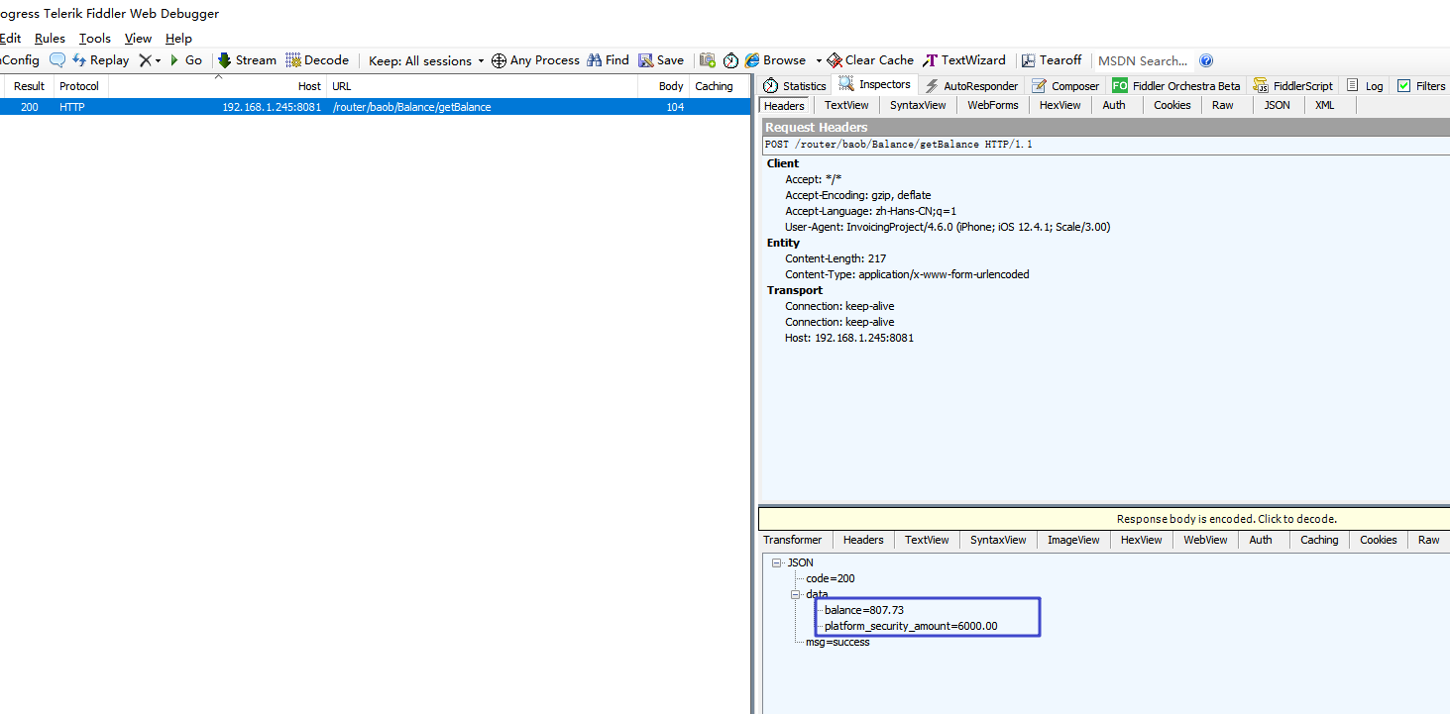Open the Keep: All sessions dropdown

tap(426, 60)
